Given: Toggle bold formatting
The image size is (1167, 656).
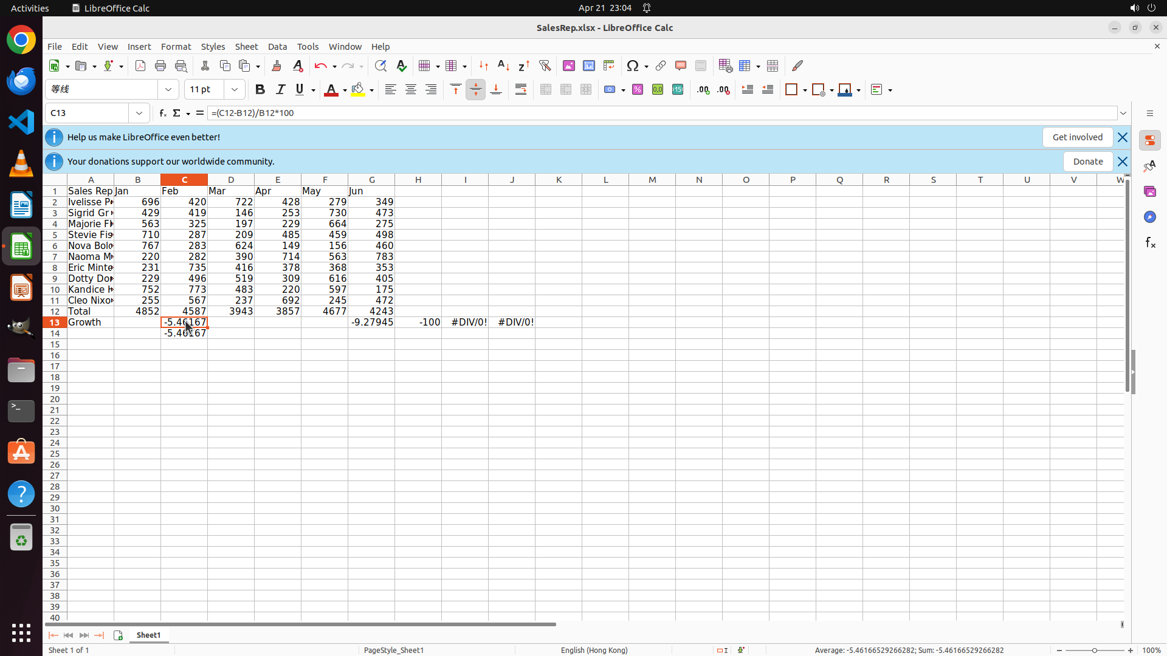Looking at the screenshot, I should [260, 89].
